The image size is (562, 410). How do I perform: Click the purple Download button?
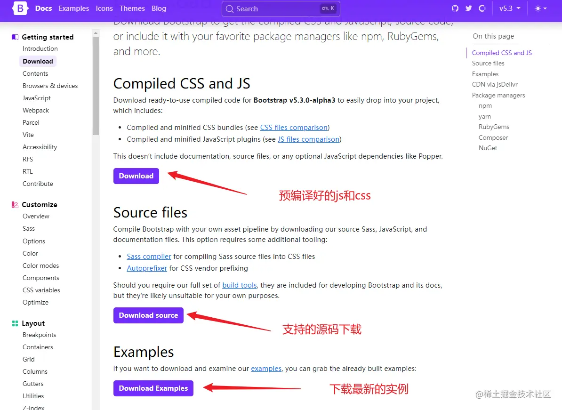(x=136, y=176)
